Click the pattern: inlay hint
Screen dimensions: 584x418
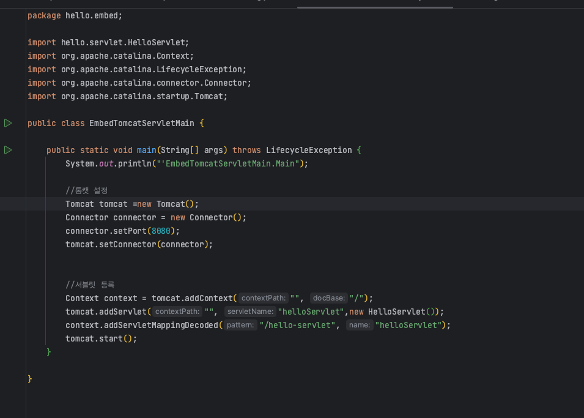pos(240,325)
